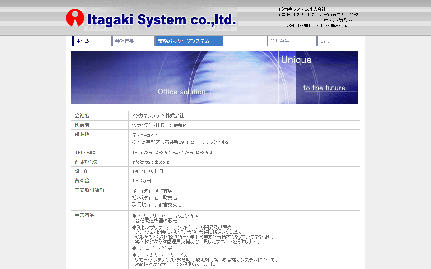Select the 代表者 row label
This screenshot has width=431, height=269.
pyautogui.click(x=82, y=125)
